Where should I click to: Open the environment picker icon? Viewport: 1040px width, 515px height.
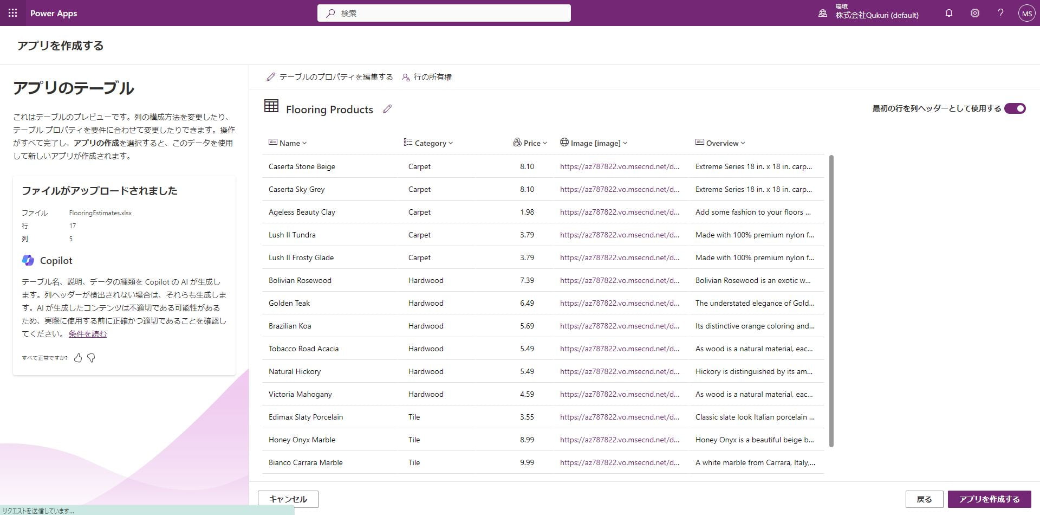click(822, 13)
